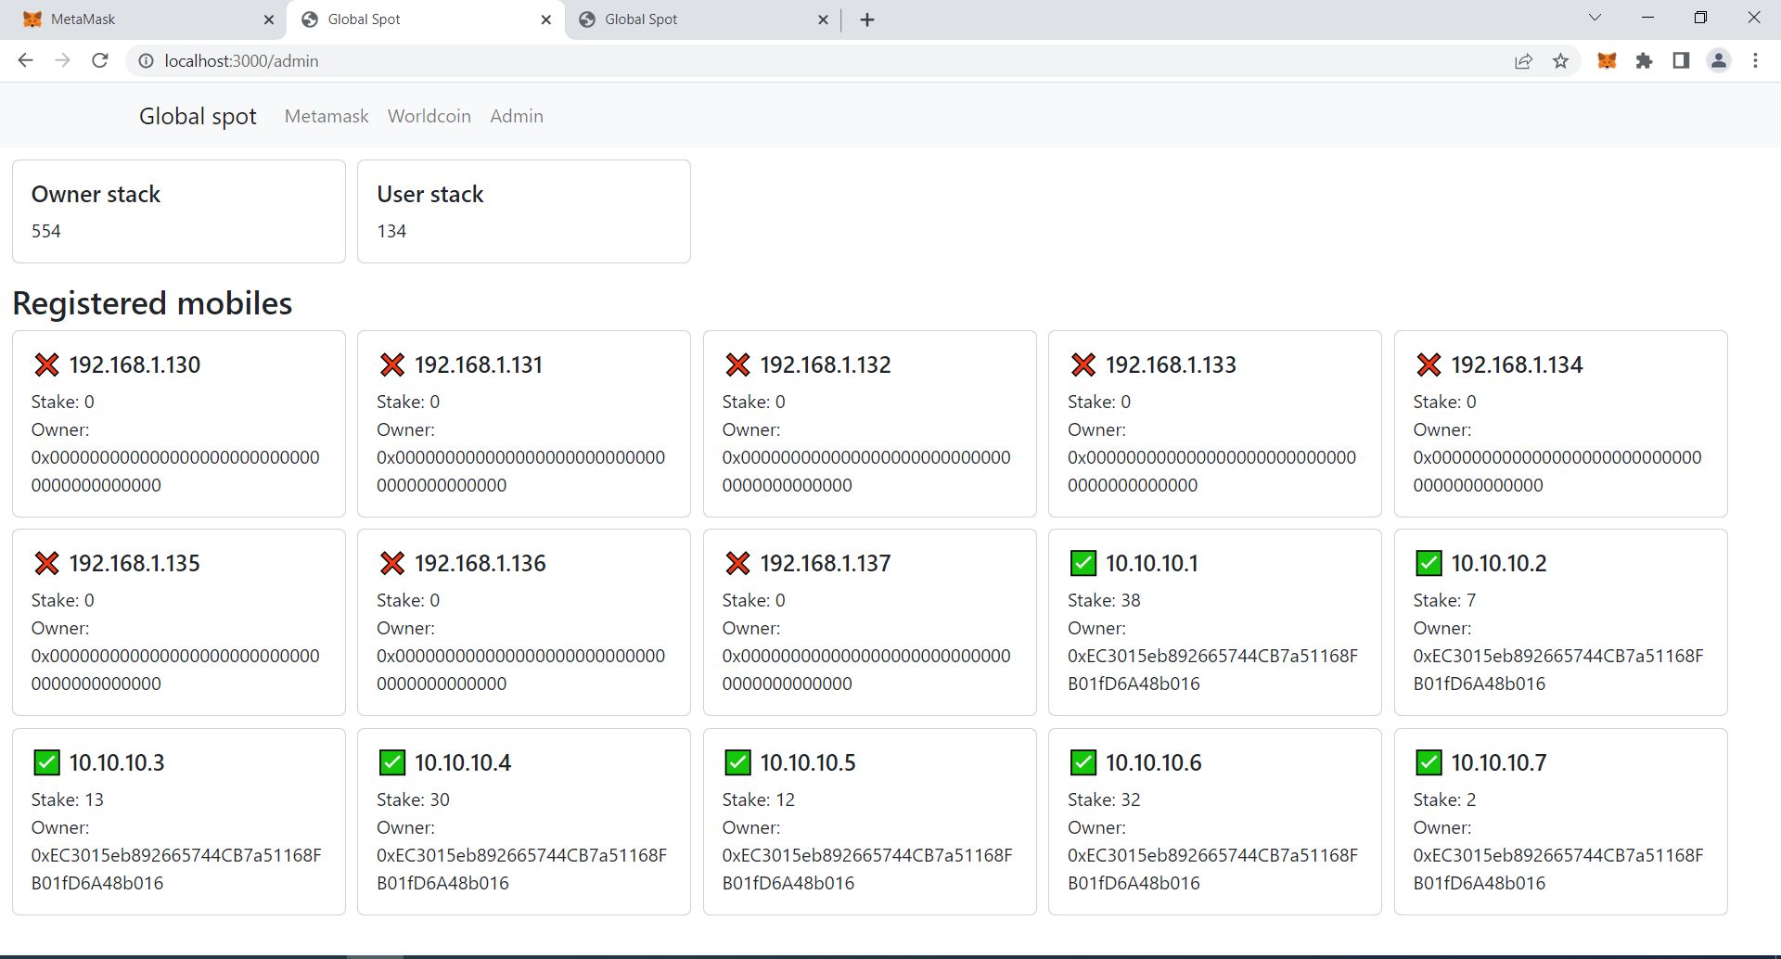Click the owner address in the 10.10.10.5 card

tap(867, 869)
